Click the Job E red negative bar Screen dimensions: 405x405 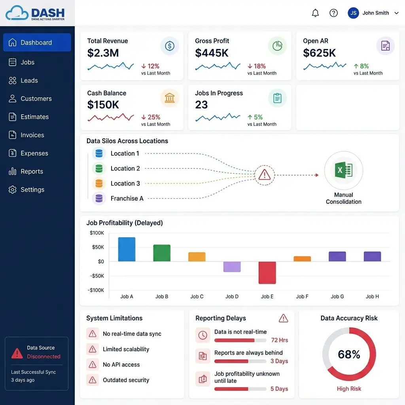coord(267,273)
